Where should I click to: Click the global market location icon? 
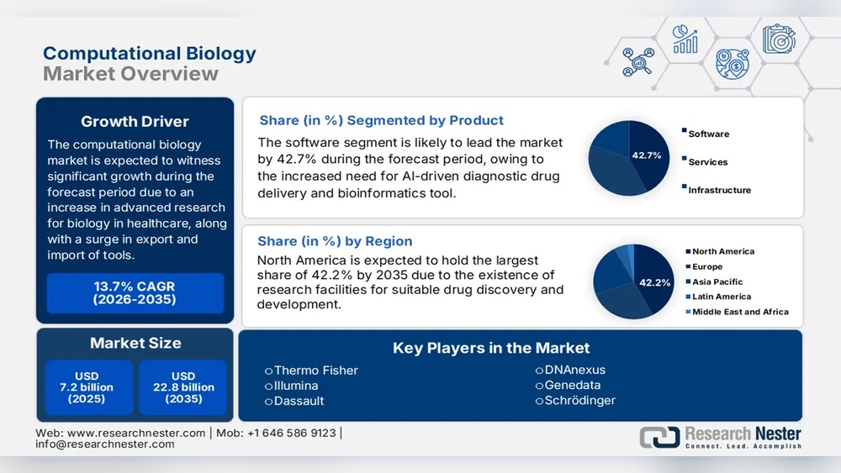tap(732, 62)
